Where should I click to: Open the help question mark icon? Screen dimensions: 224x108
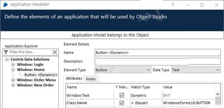(173, 5)
